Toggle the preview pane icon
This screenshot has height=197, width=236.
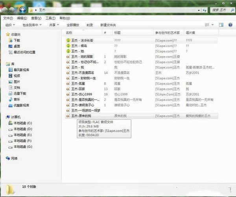(x=221, y=25)
